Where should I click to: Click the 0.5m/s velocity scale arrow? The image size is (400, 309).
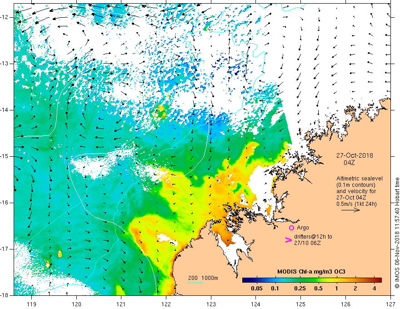pos(350,210)
